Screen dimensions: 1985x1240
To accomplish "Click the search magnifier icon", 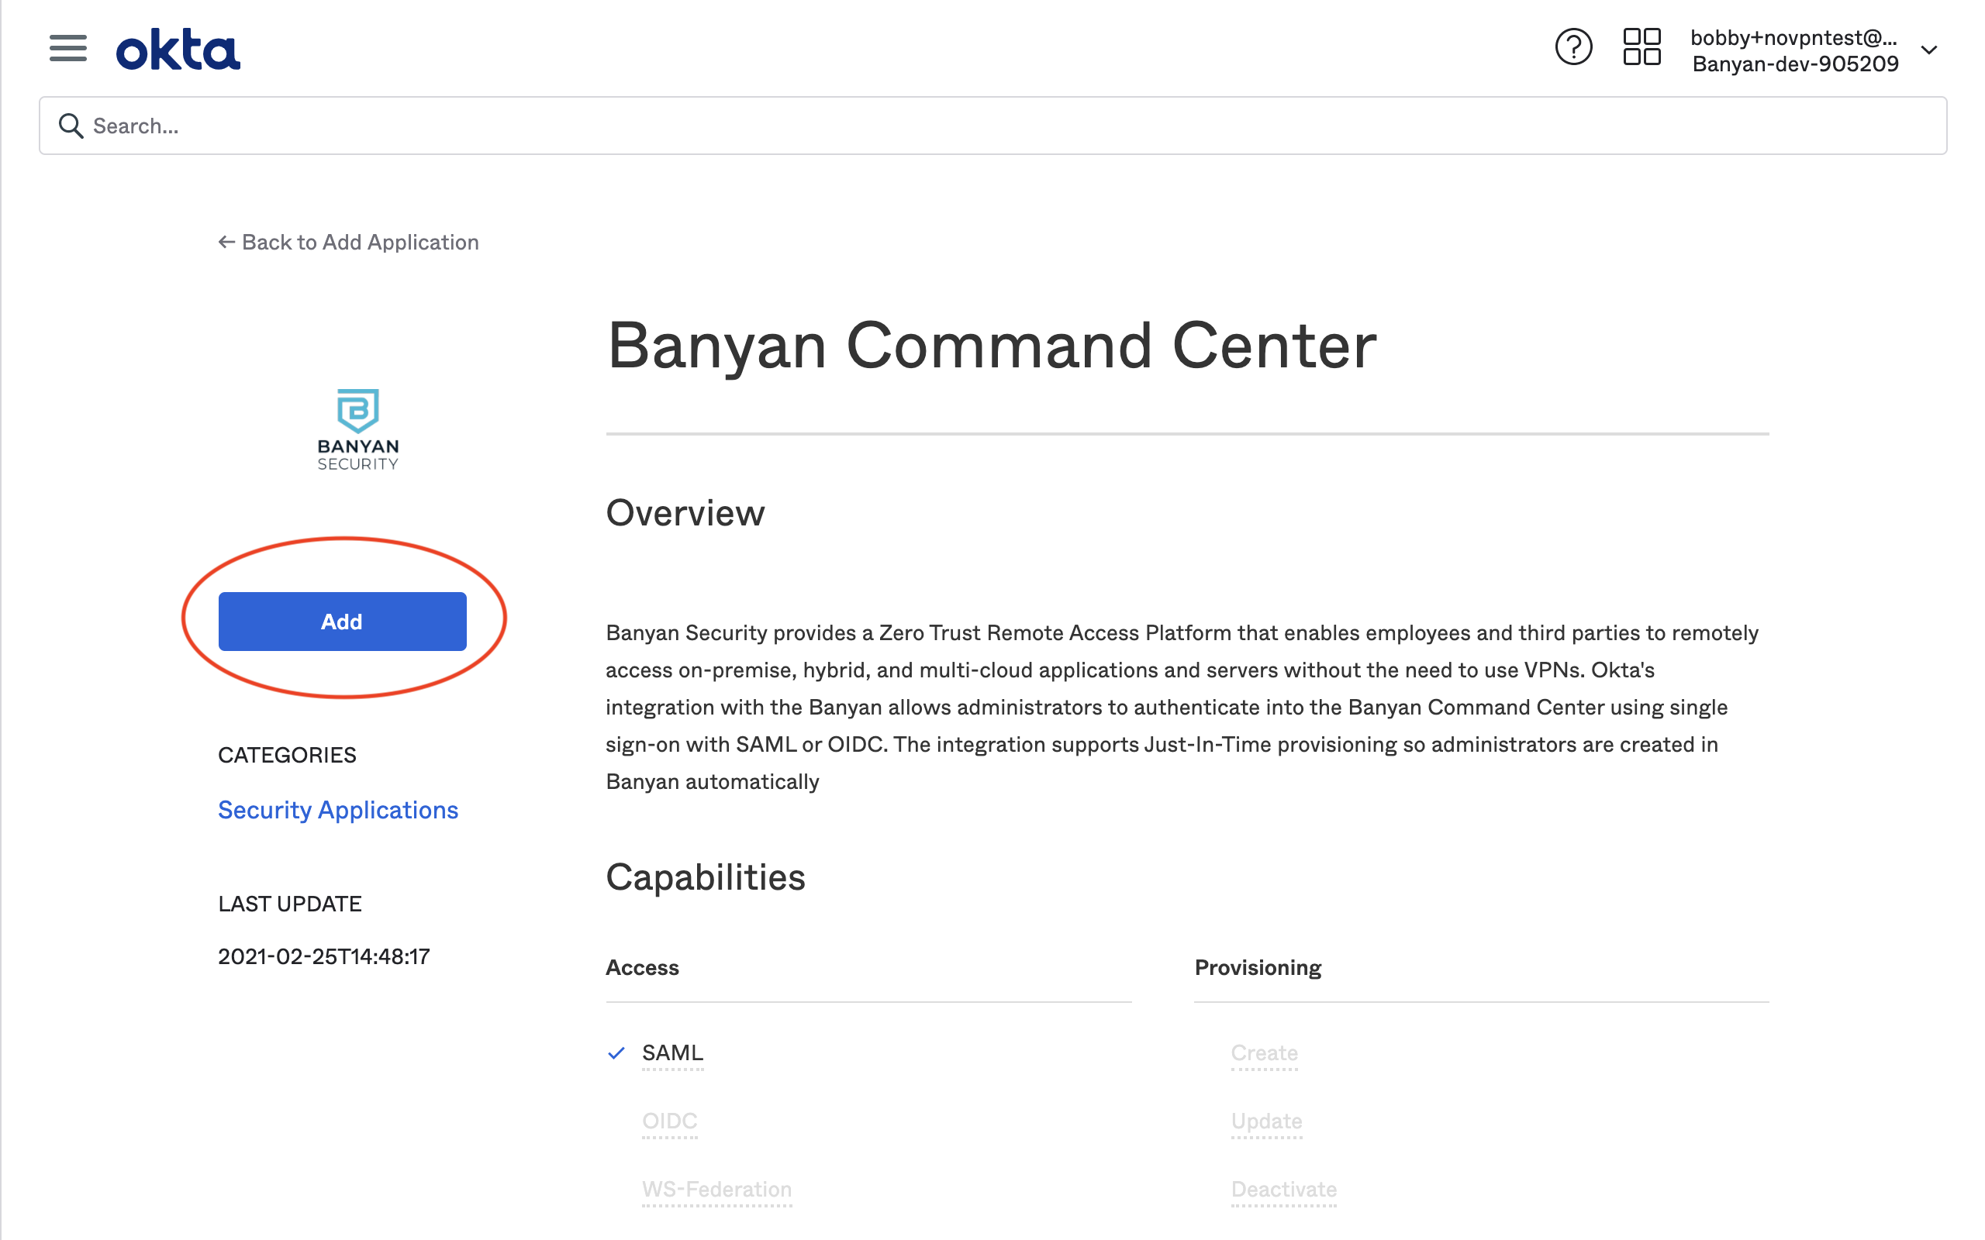I will (x=71, y=126).
